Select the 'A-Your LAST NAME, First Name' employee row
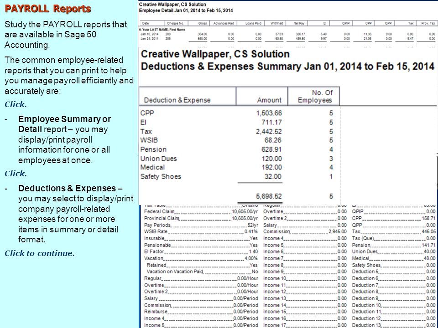The image size is (438, 328). pos(162,30)
